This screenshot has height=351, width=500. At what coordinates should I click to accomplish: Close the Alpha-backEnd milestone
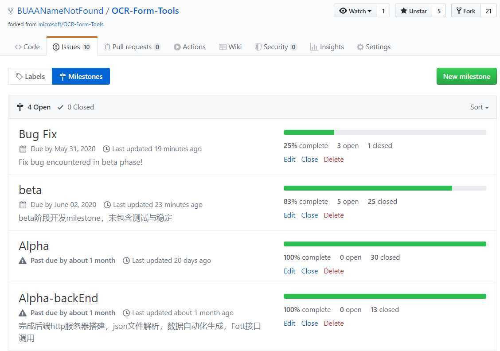tap(310, 323)
